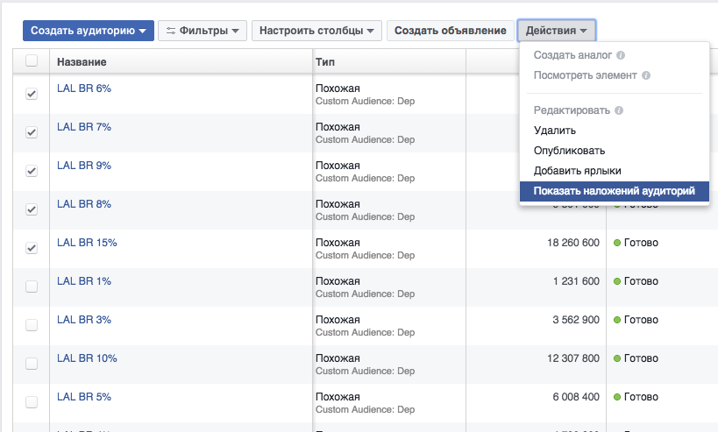
Task: Collapse the Действия dropdown menu
Action: pos(556,31)
